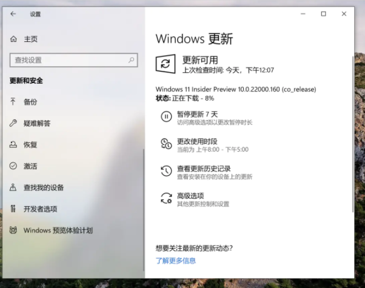Click the 上次检查时间 text

coord(228,70)
